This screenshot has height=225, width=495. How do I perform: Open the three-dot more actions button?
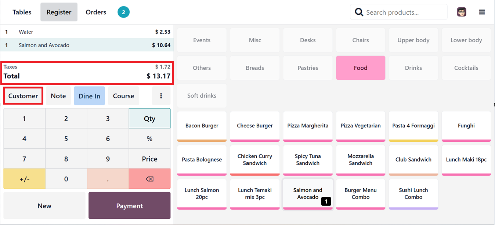[161, 96]
